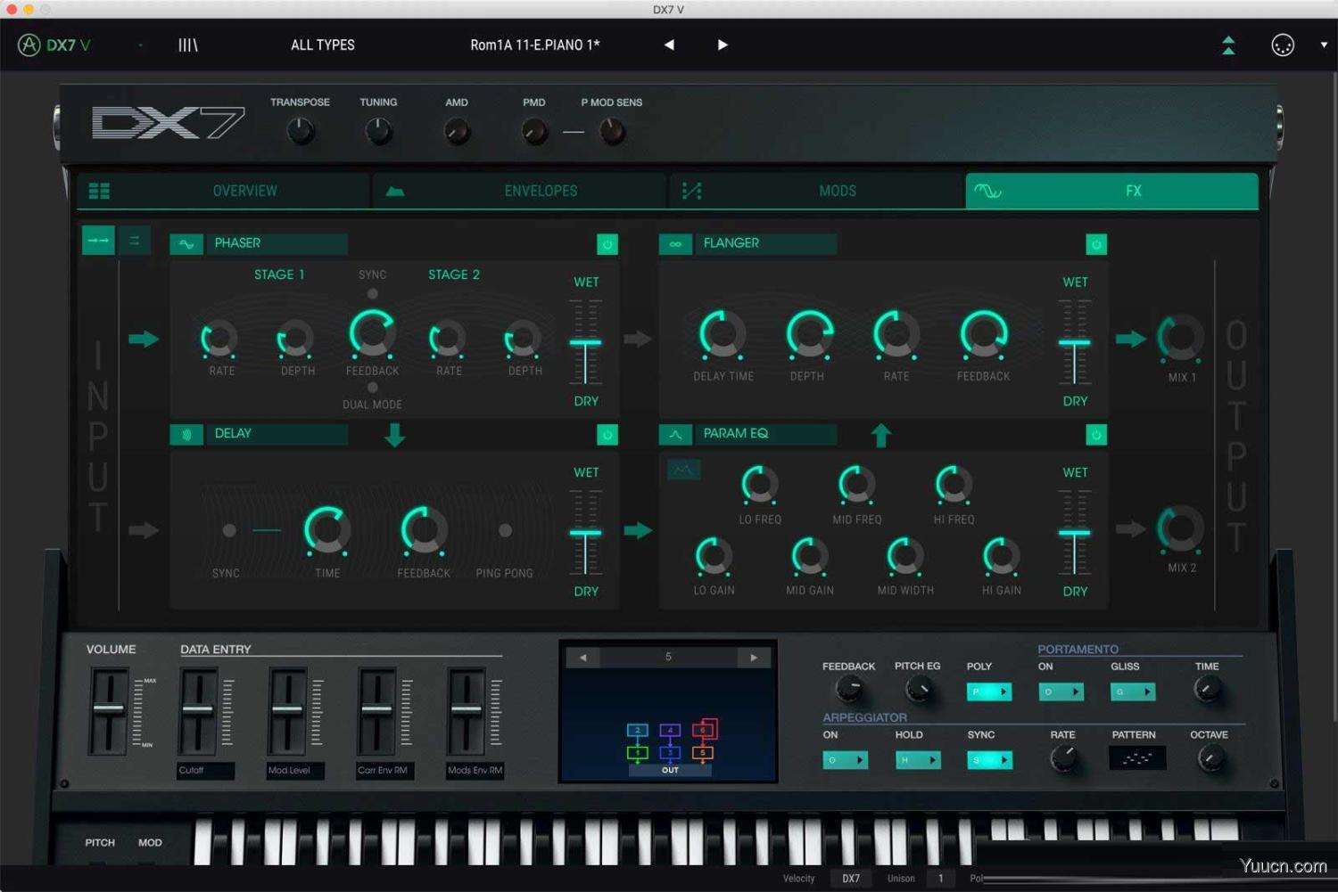Click the EQ curve display icon
The image size is (1338, 892).
684,470
